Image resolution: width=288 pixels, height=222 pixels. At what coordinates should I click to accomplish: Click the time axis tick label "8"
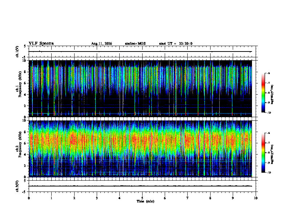(x=210, y=198)
